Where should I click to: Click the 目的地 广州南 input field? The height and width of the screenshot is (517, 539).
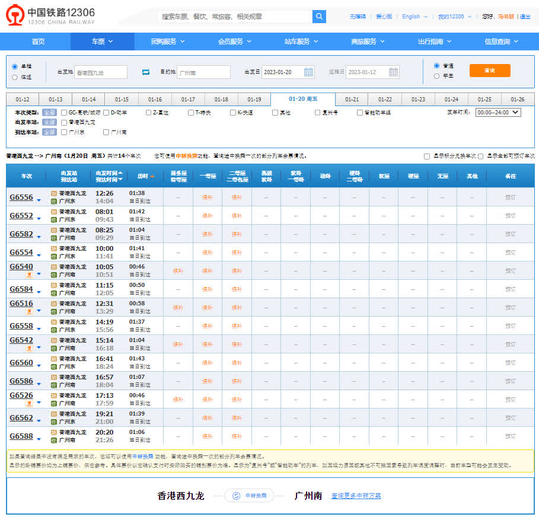pyautogui.click(x=203, y=72)
